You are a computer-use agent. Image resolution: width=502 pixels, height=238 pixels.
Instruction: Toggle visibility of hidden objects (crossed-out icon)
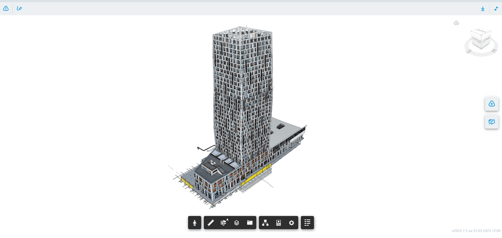coord(492,122)
